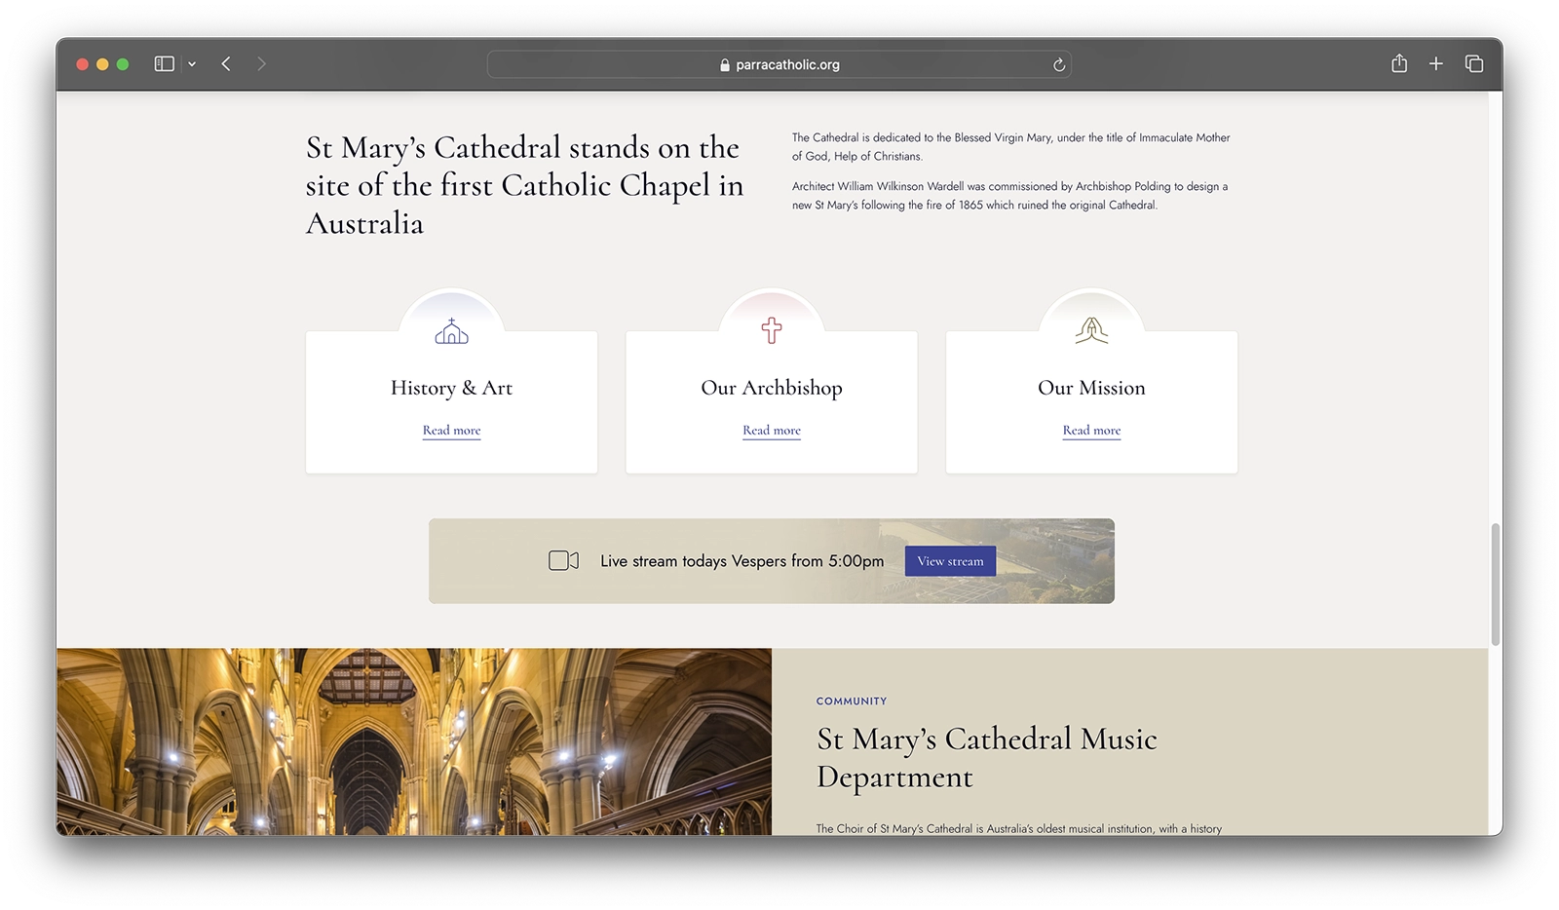Click the page's vertical scrollbar thumb
This screenshot has width=1559, height=910.
point(1495,585)
